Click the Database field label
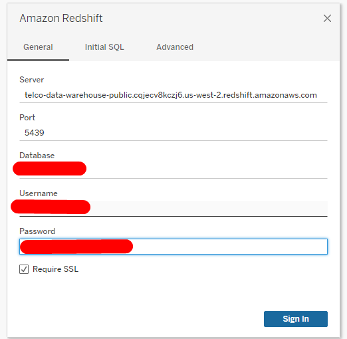347x339 pixels. [x=37, y=156]
